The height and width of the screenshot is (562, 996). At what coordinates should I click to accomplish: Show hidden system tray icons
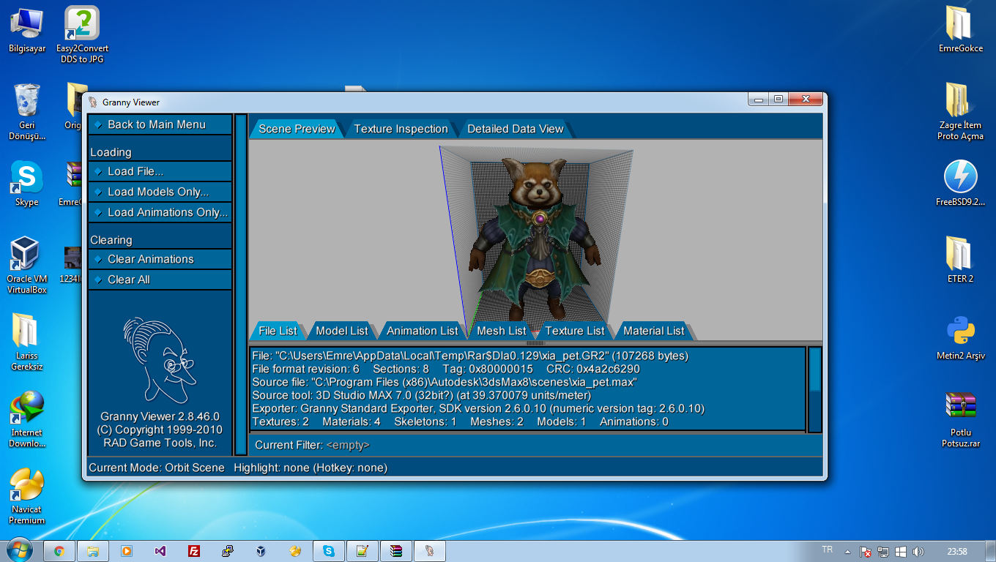pos(848,552)
